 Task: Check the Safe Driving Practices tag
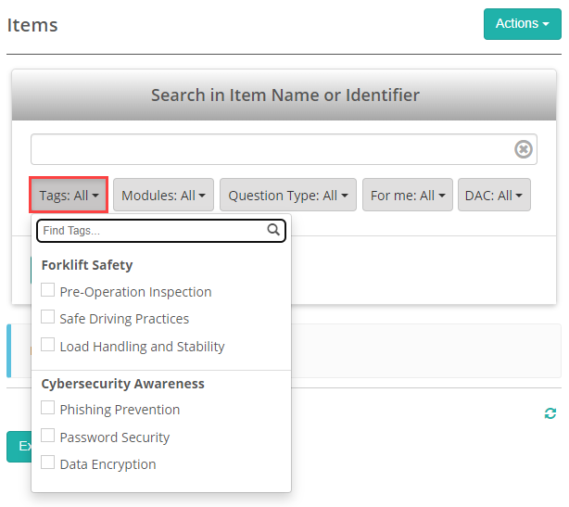pos(48,318)
